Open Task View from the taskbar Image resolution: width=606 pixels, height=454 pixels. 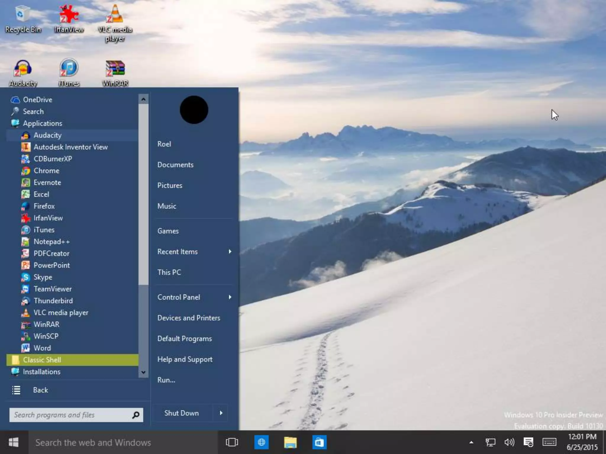232,442
